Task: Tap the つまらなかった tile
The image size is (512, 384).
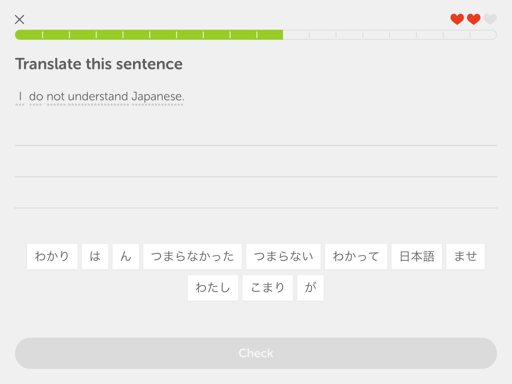Action: pos(192,256)
